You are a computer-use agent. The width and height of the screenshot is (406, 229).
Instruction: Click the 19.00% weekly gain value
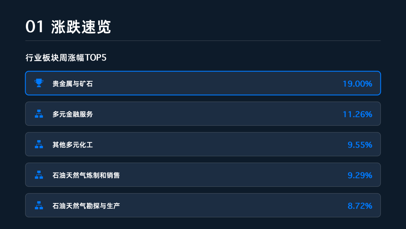click(x=357, y=84)
